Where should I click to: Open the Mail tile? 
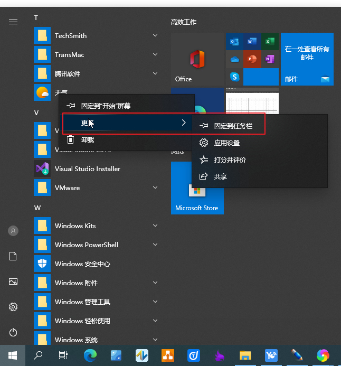click(x=307, y=59)
